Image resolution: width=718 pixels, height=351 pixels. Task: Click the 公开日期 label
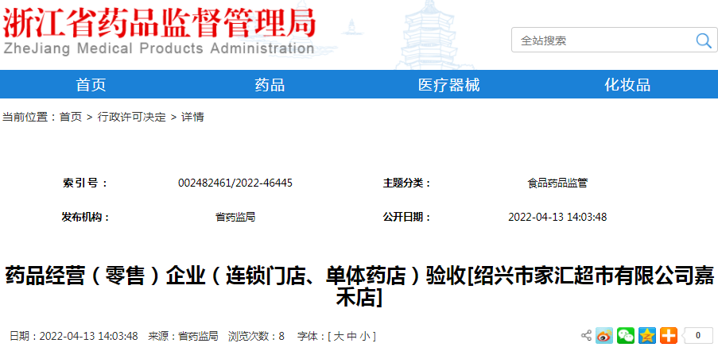click(x=408, y=217)
